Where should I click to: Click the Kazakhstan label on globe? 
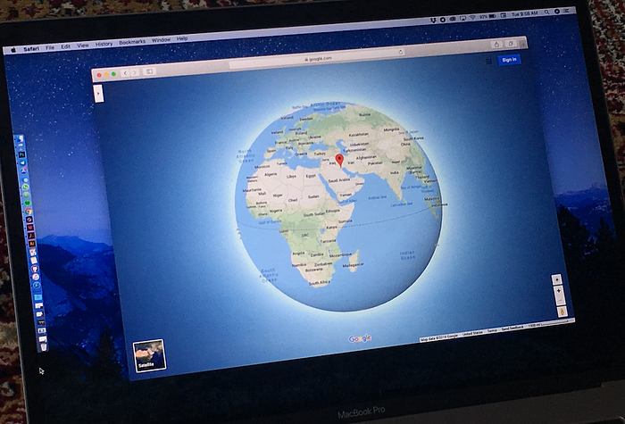coord(358,135)
